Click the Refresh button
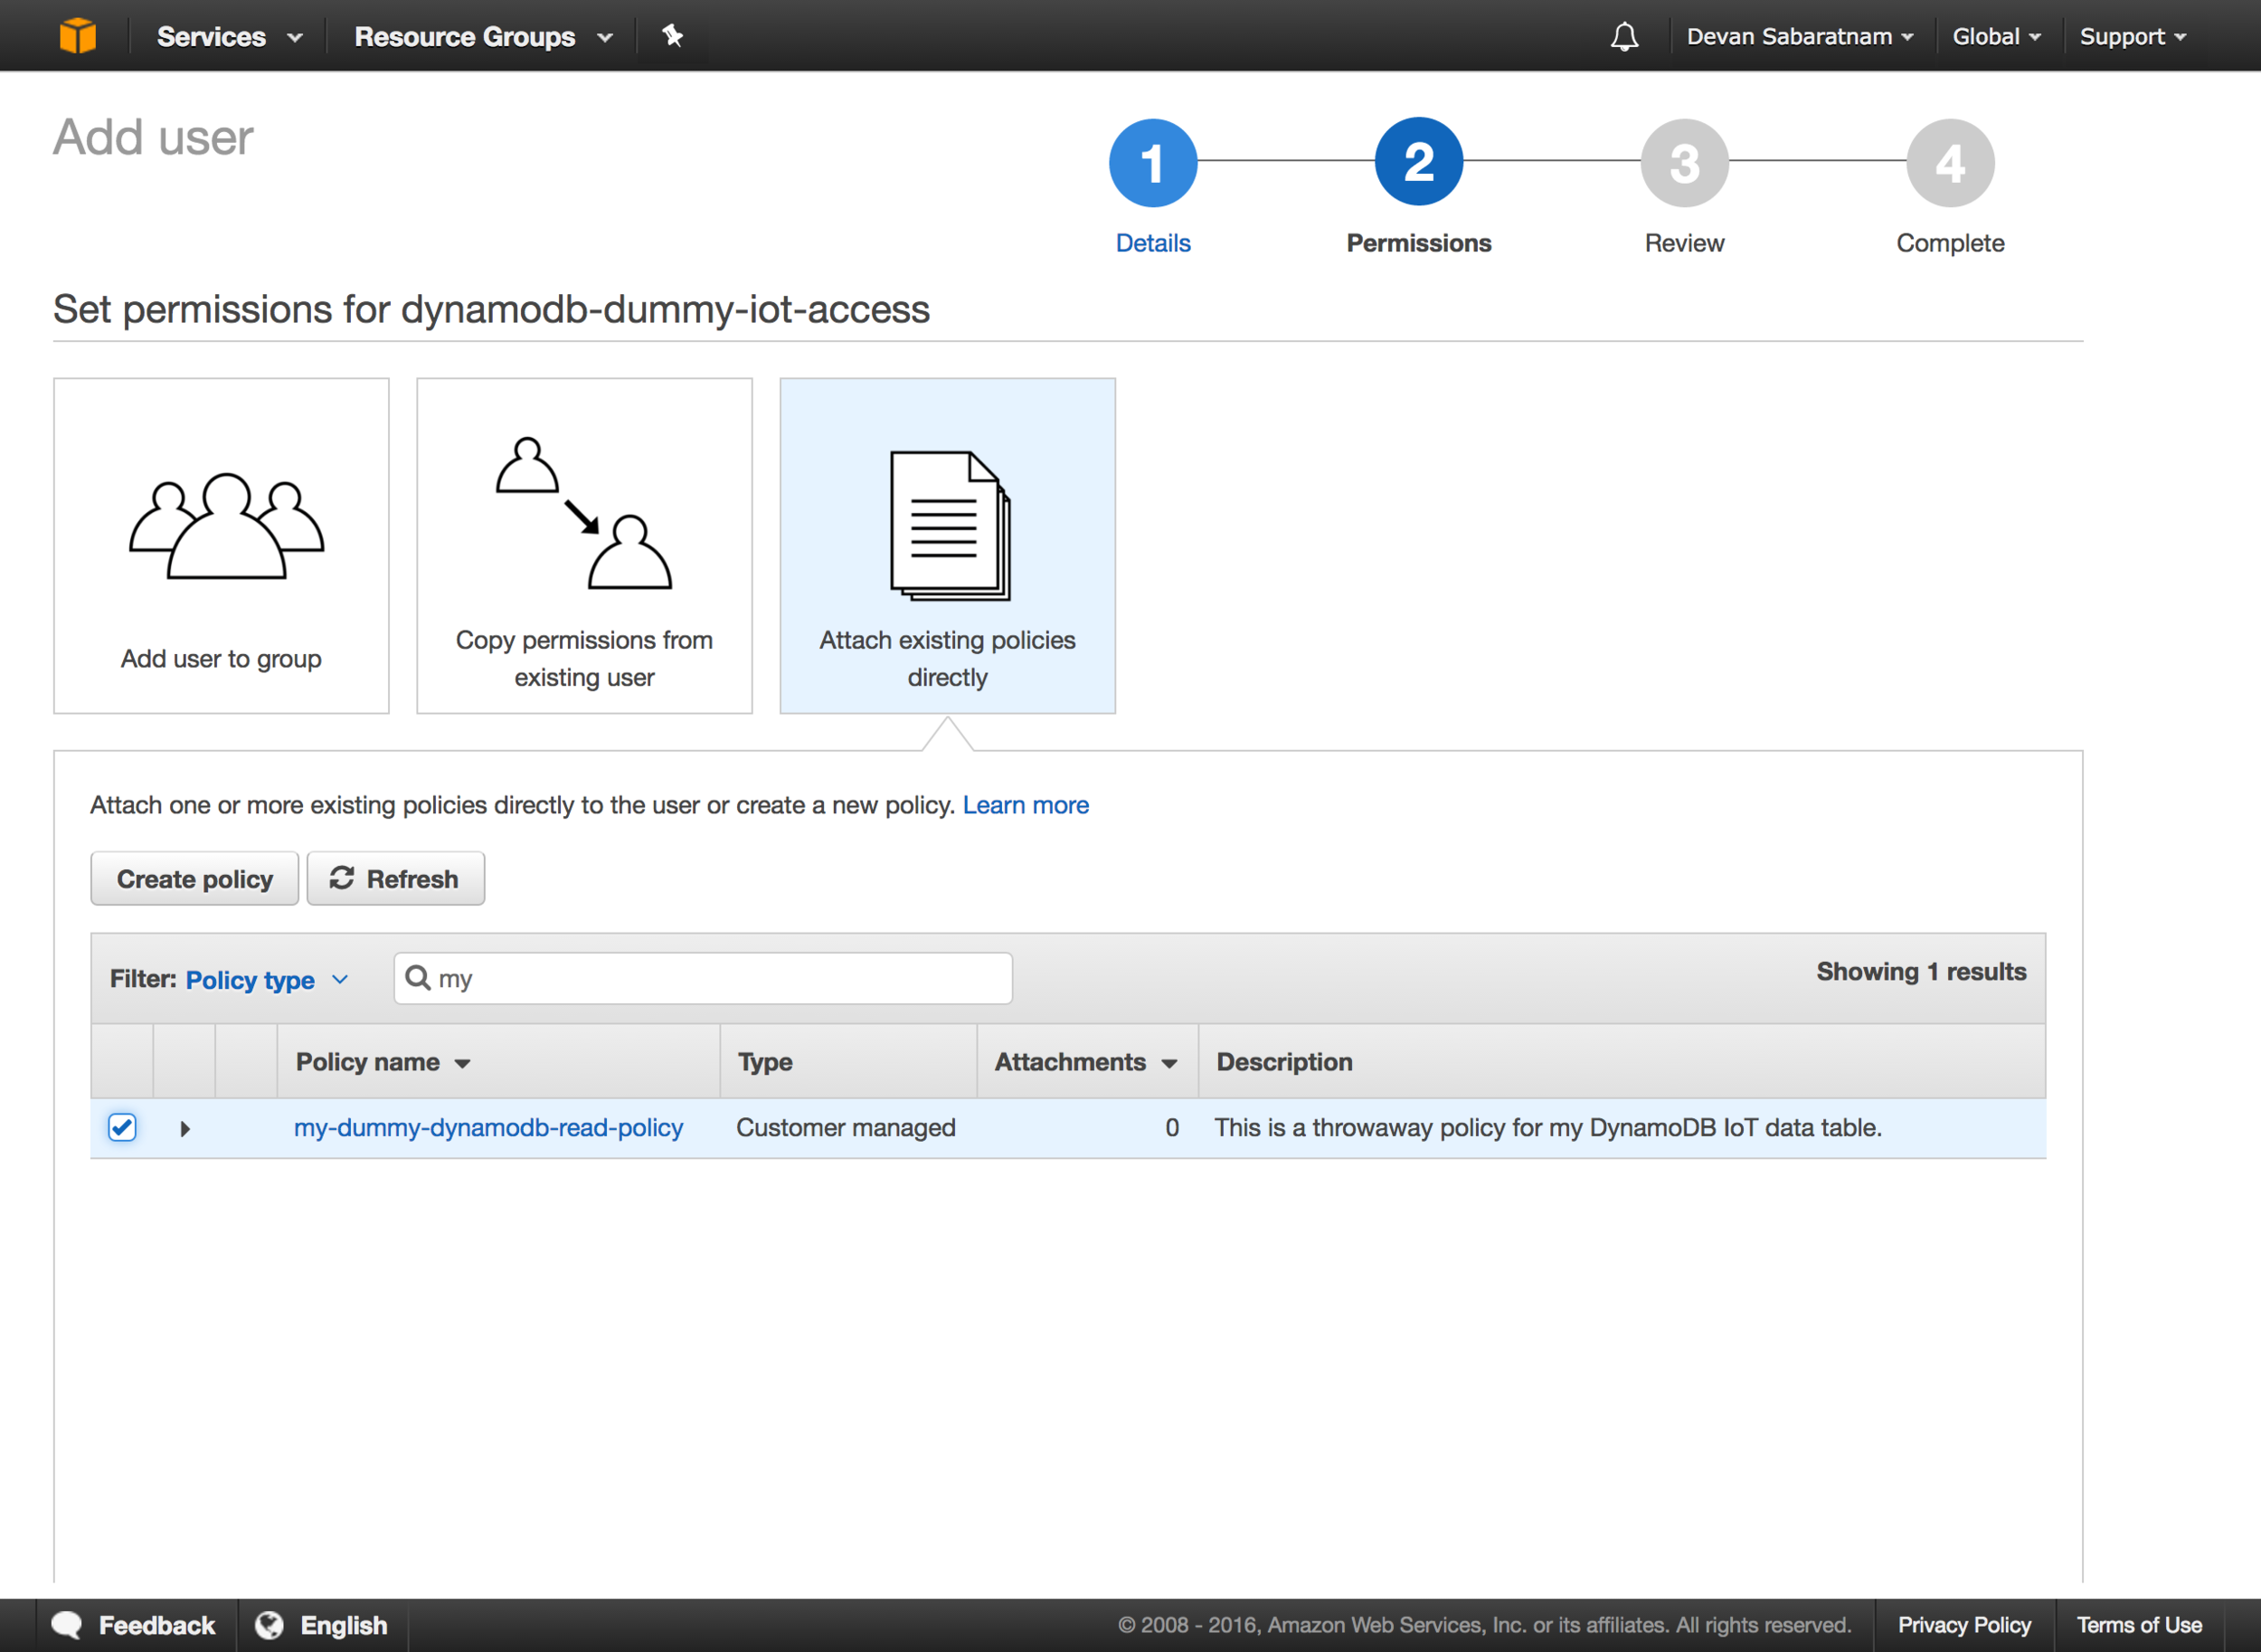2261x1652 pixels. tap(395, 878)
